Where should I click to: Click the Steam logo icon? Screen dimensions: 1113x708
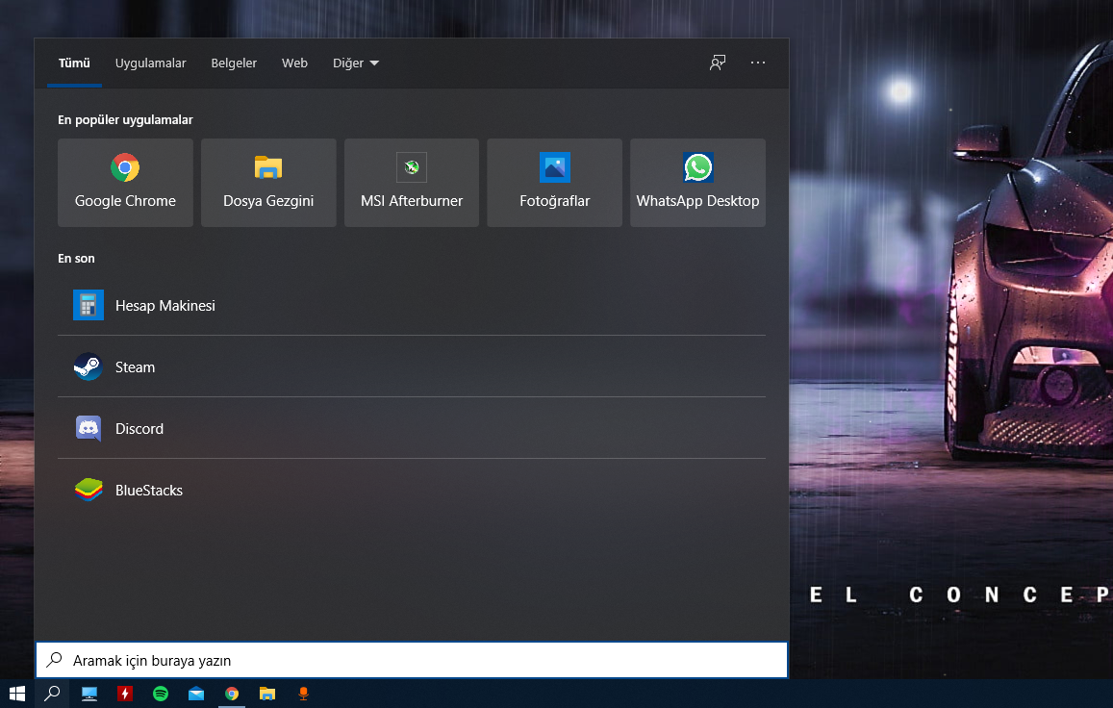point(88,367)
